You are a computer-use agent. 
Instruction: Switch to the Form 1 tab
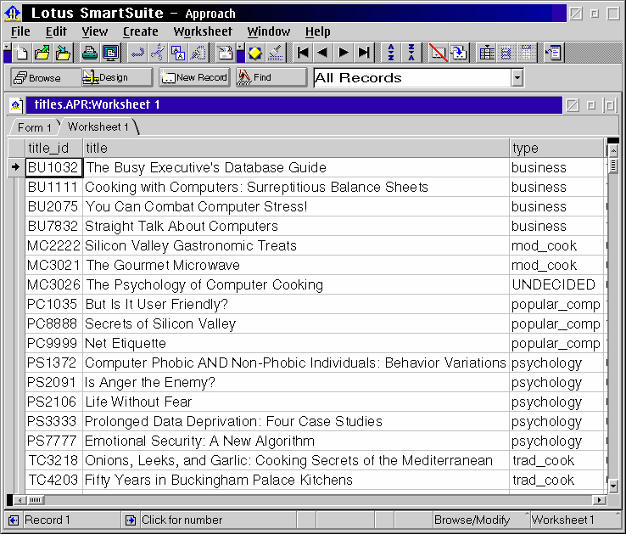point(34,127)
